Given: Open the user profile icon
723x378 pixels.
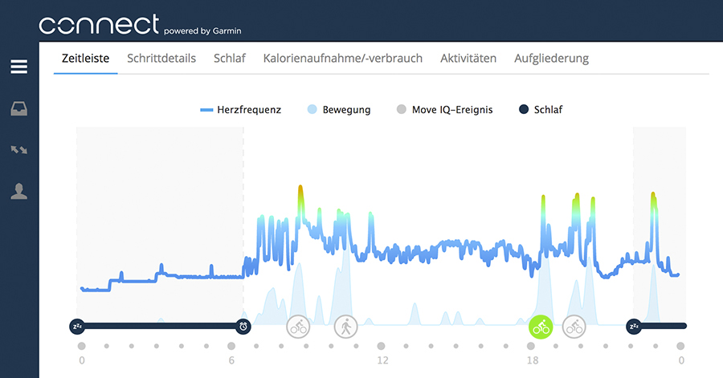Looking at the screenshot, I should tap(18, 190).
